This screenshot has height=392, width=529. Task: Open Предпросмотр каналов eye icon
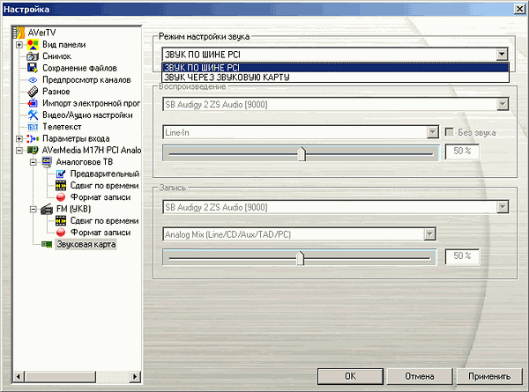click(x=33, y=79)
